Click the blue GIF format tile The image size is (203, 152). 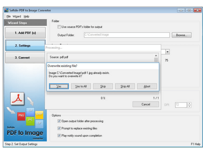click(x=30, y=112)
